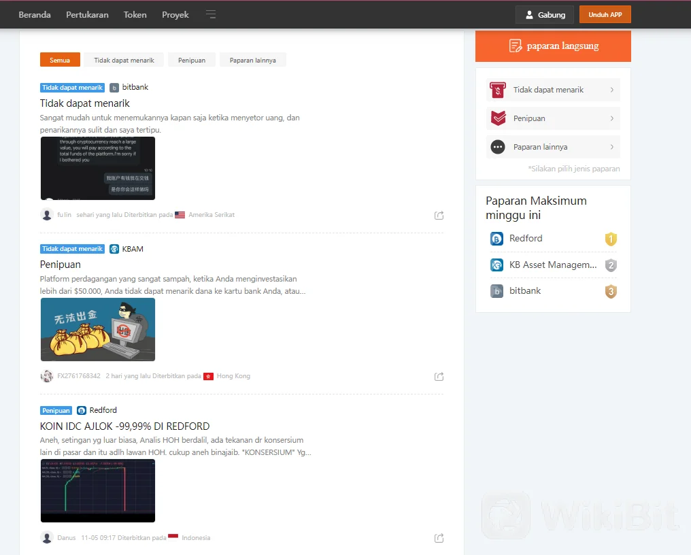Viewport: 691px width, 555px height.
Task: Switch to the Penipuan filter tab
Action: [192, 60]
